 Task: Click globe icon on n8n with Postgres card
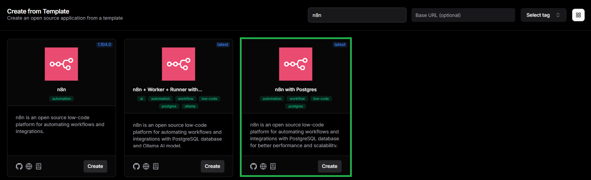click(x=263, y=167)
